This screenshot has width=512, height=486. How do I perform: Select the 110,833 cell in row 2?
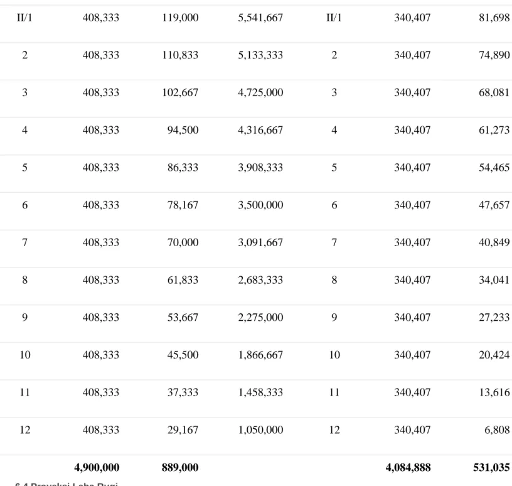180,55
